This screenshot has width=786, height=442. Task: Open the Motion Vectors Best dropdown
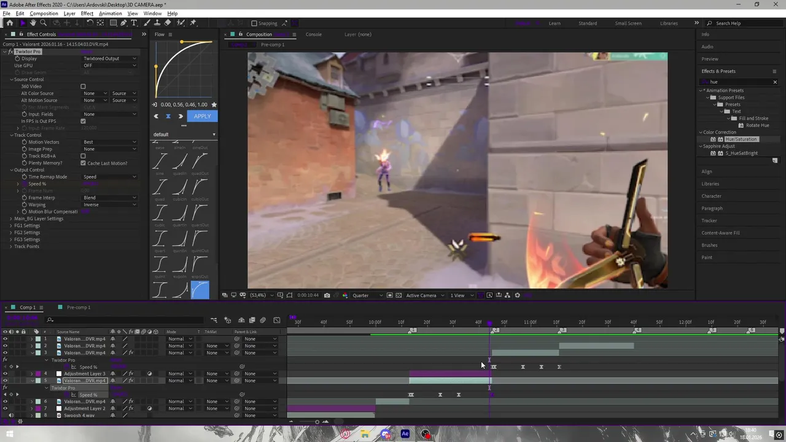110,142
